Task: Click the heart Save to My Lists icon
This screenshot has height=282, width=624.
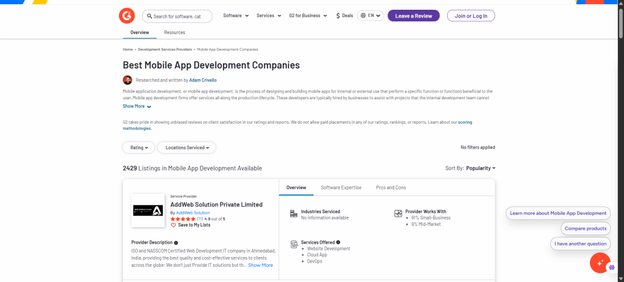Action: (173, 225)
